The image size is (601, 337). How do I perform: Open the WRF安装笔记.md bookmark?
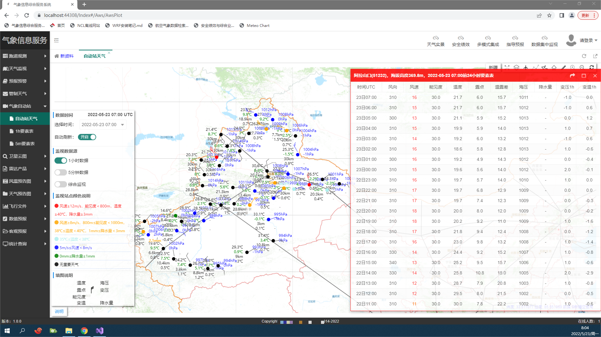click(124, 26)
